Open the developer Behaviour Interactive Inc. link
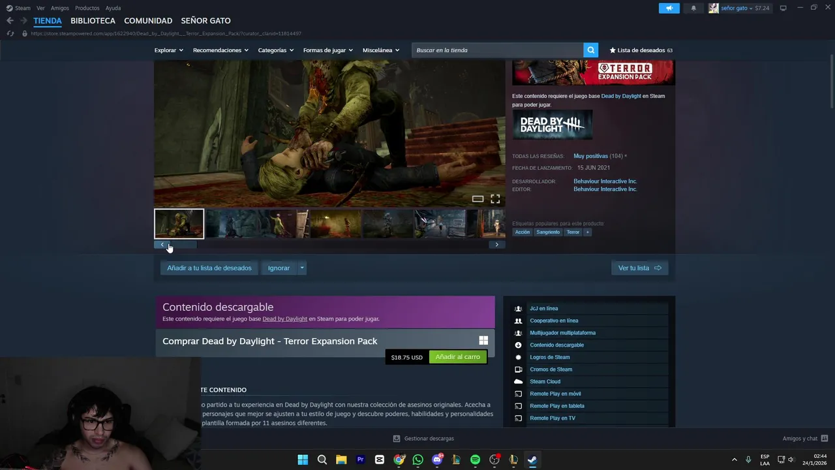 tap(605, 181)
